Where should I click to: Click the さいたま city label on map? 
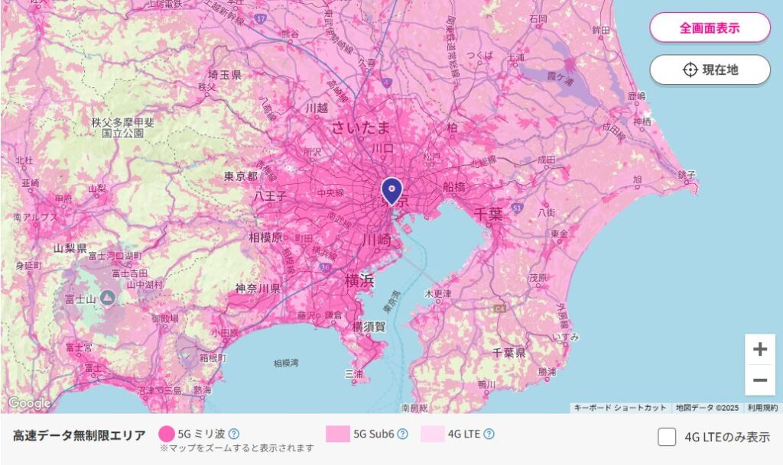click(x=361, y=128)
